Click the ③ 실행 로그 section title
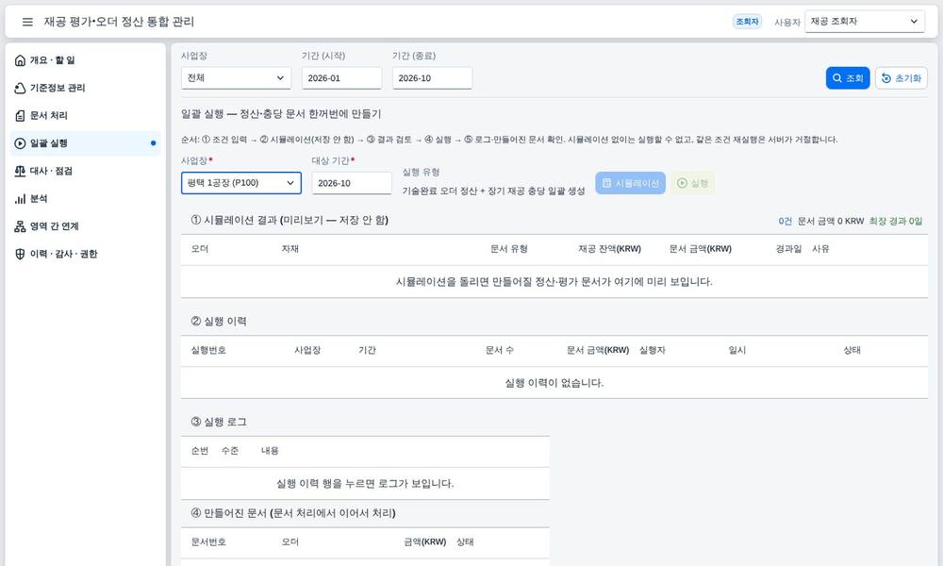The height and width of the screenshot is (566, 943). tap(219, 422)
